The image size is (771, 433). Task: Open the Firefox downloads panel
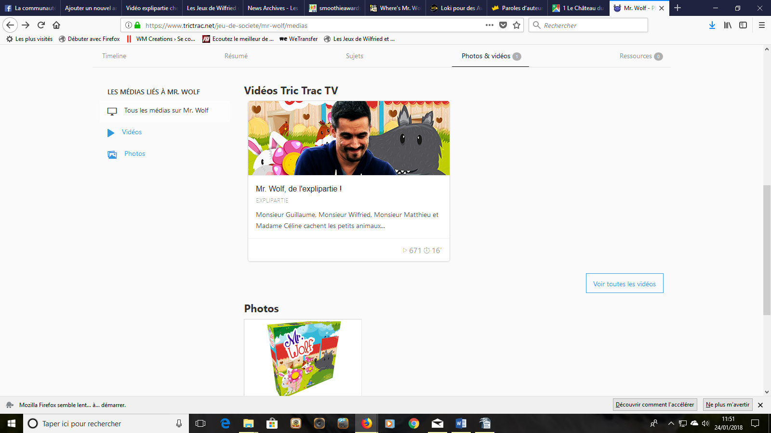(712, 25)
